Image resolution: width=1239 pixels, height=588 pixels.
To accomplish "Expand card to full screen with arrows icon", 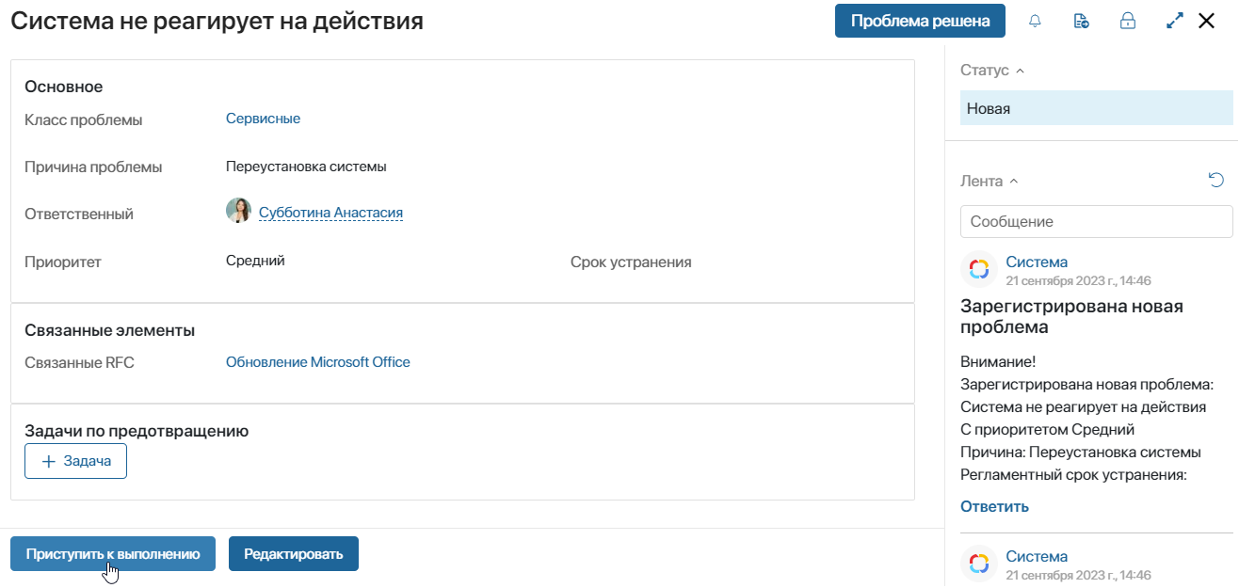I will click(1174, 21).
